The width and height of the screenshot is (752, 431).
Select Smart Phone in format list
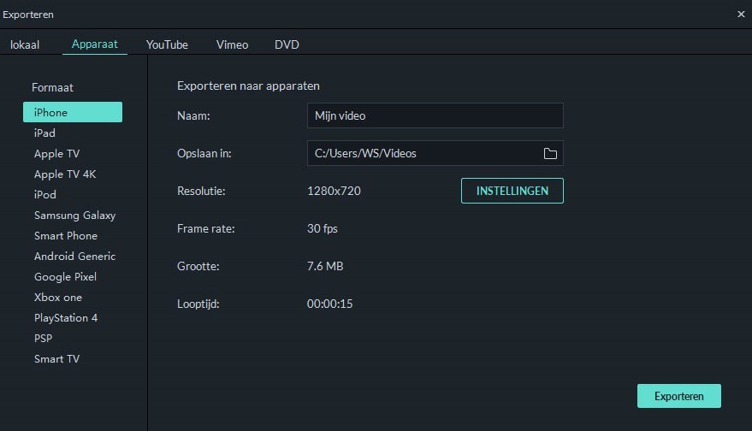pyautogui.click(x=66, y=236)
